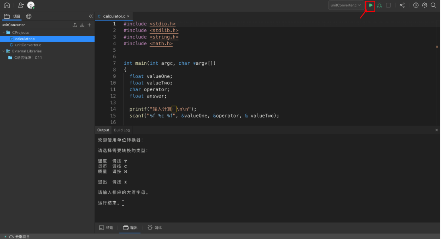Image resolution: width=441 pixels, height=239 pixels.
Task: Click line number 13 in the gutter
Action: pos(113,102)
